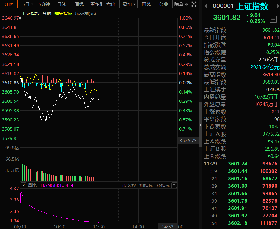Expand the 叠加 overlay dropdown
Screen dimensions: 280x229
tap(129, 4)
